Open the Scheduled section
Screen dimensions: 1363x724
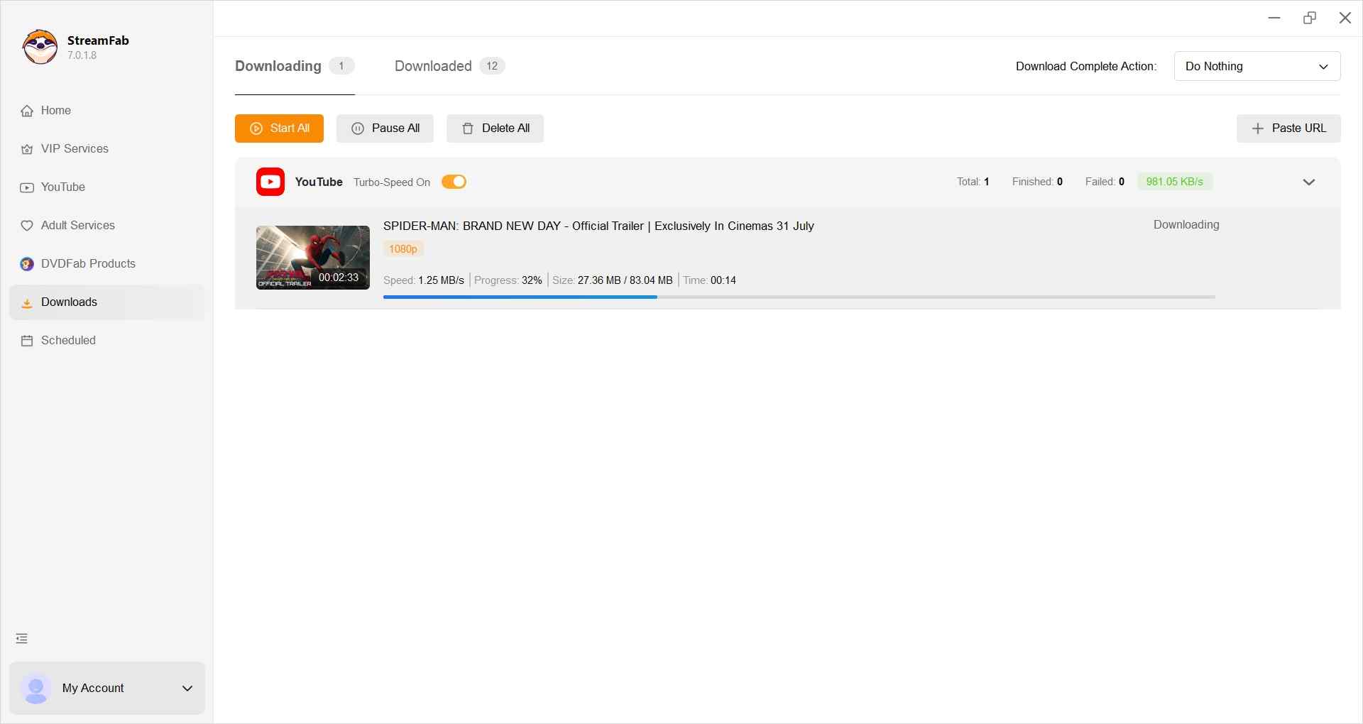click(x=67, y=340)
